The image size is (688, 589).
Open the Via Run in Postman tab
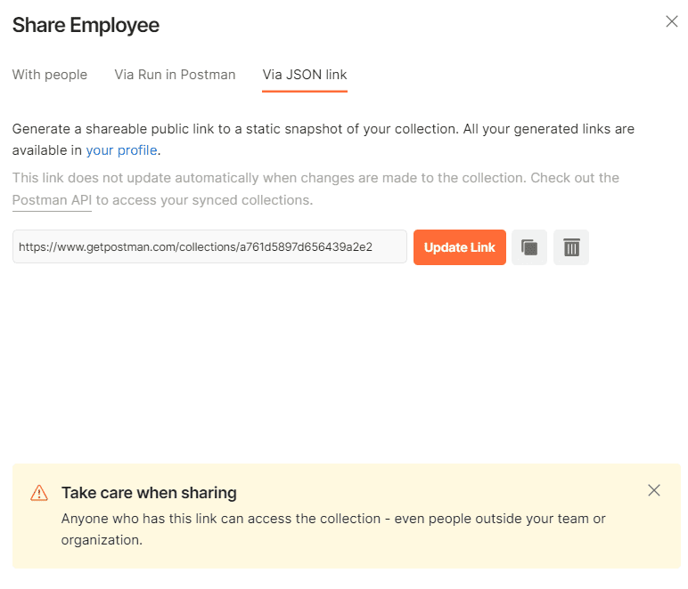click(x=175, y=75)
